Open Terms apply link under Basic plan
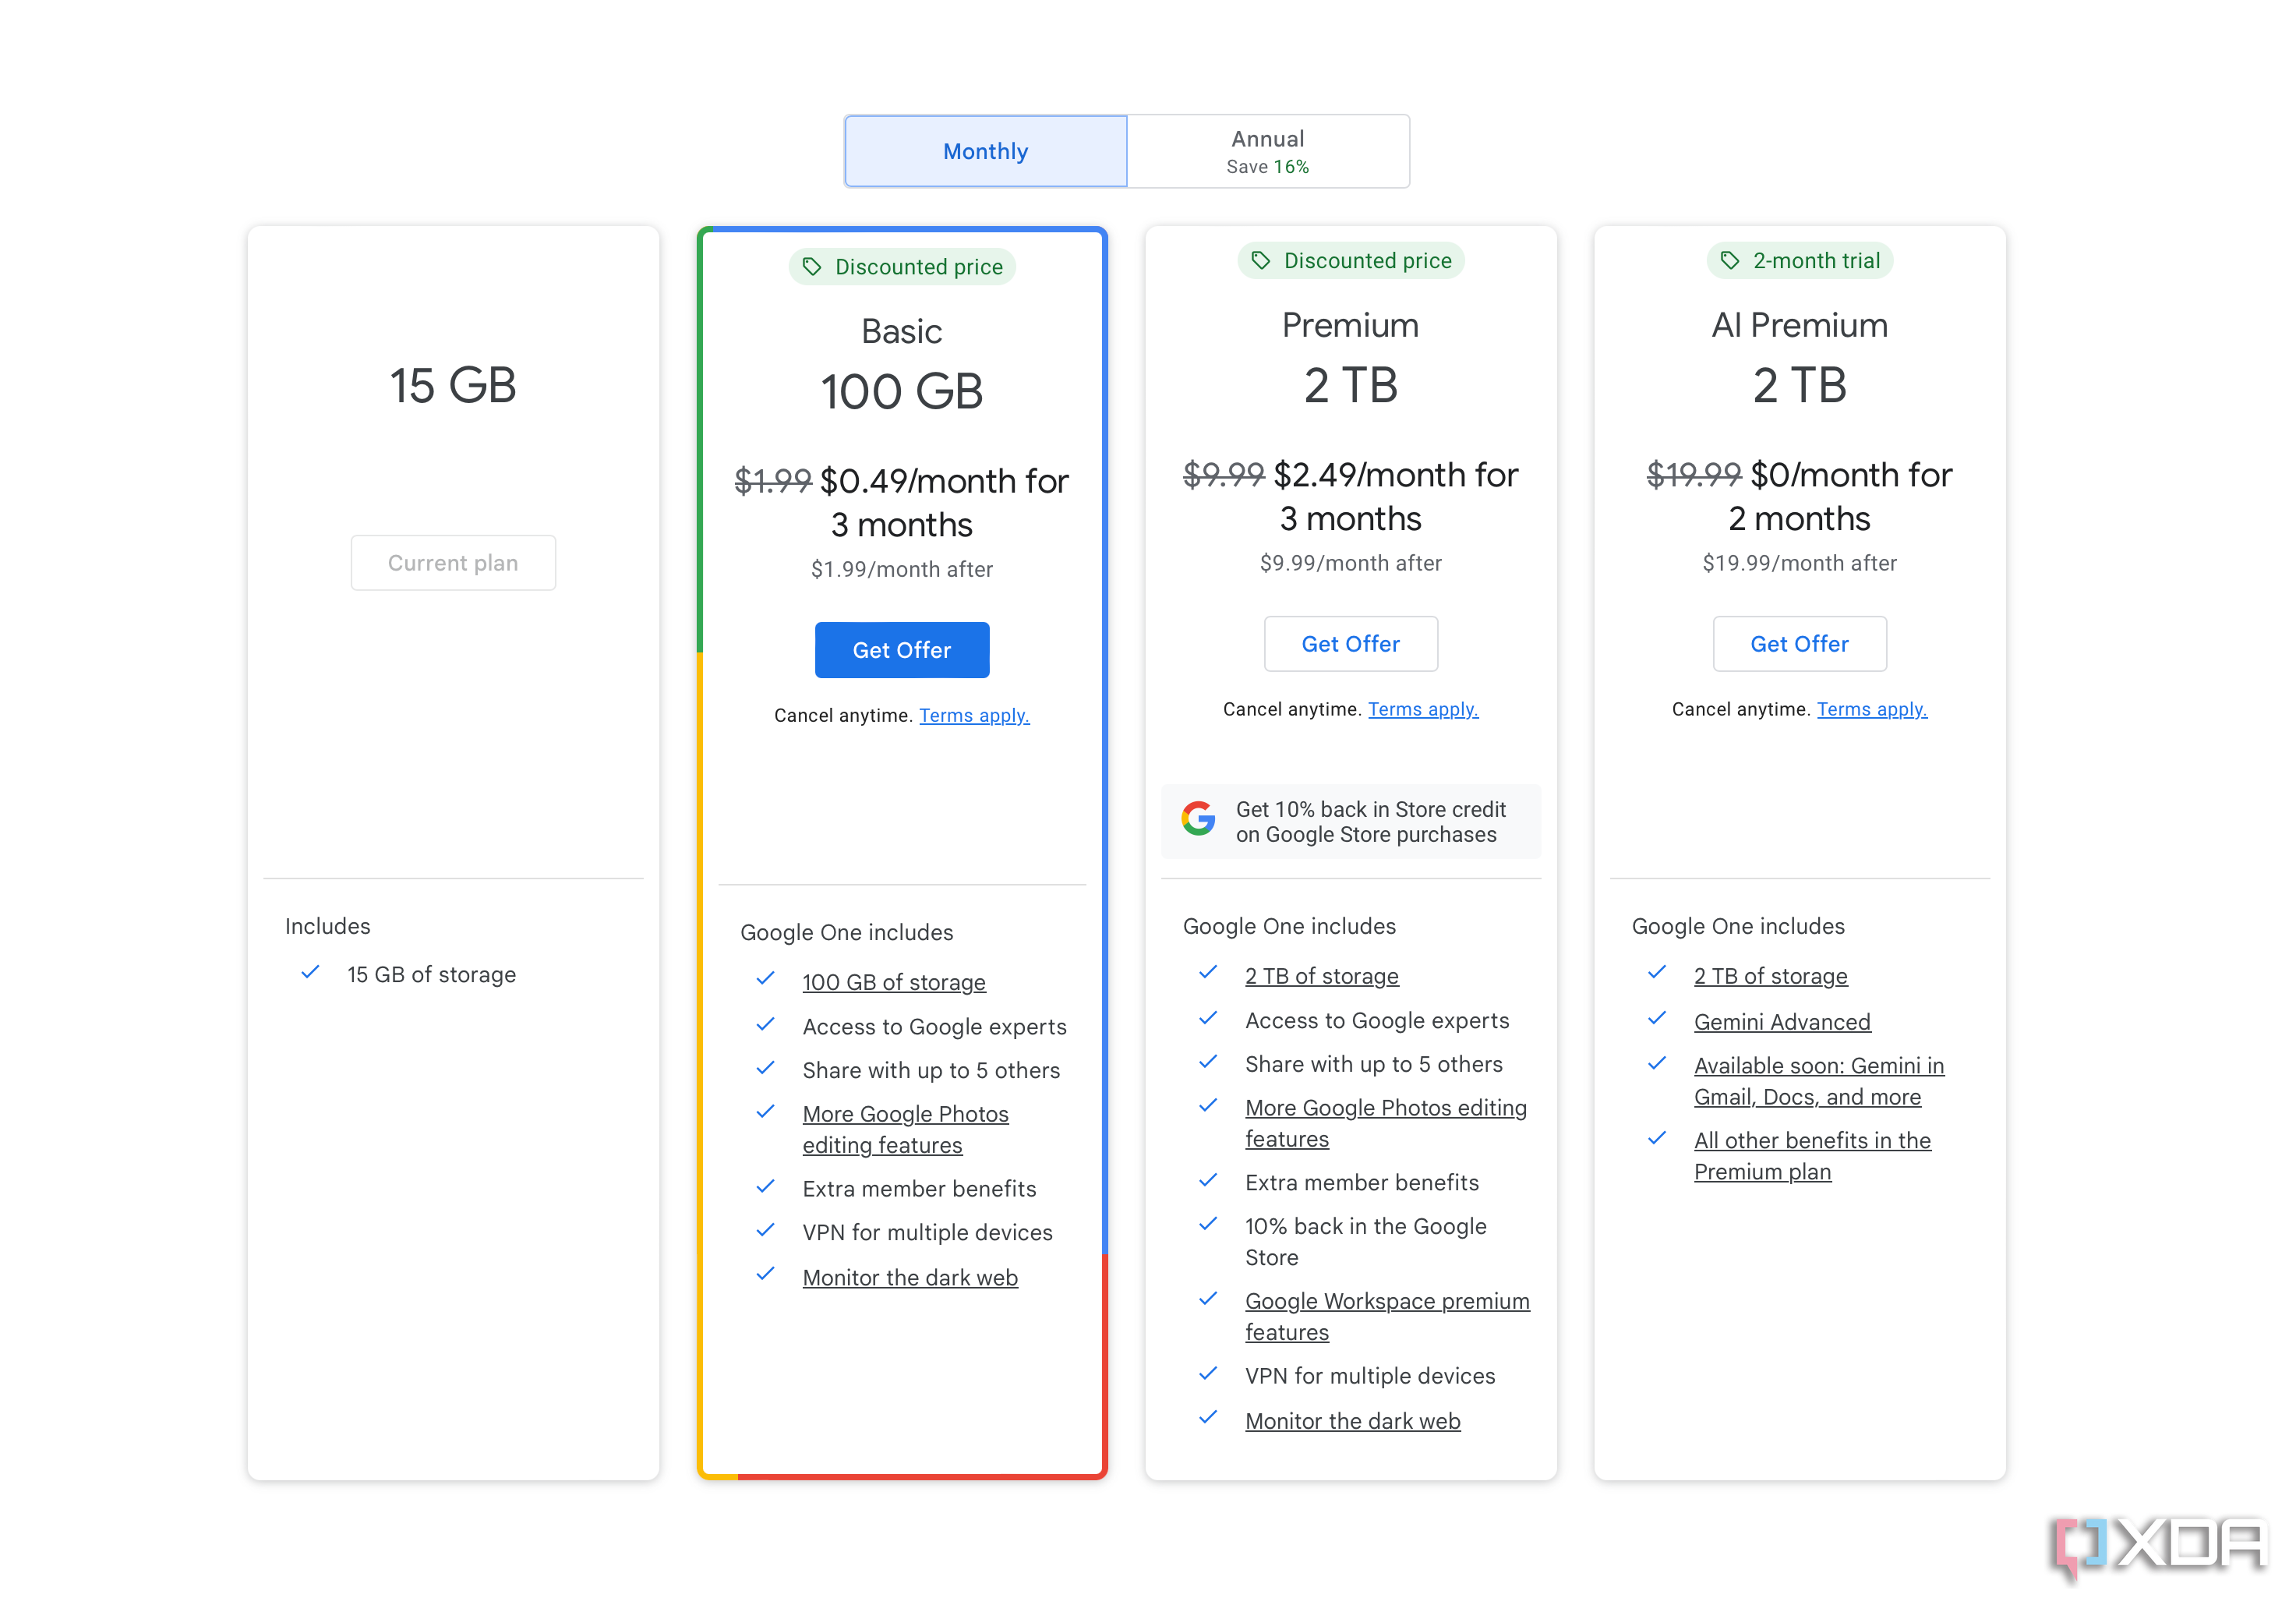The image size is (2296, 1612). point(974,716)
